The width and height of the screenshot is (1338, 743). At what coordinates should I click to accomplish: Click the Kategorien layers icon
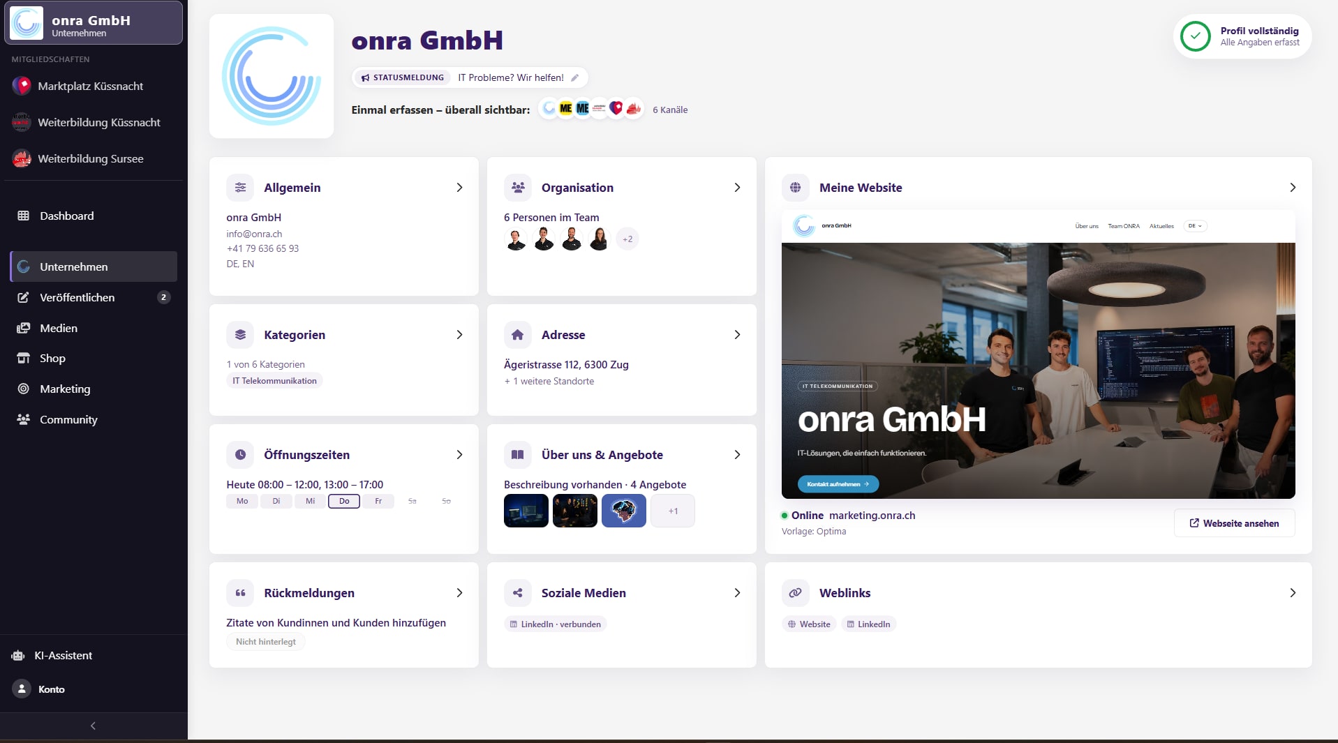point(240,335)
